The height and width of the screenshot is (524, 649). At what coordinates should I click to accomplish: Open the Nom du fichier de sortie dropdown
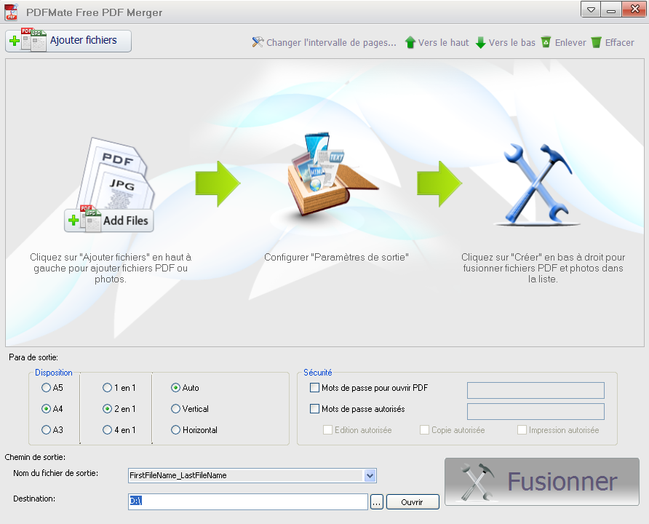(370, 475)
